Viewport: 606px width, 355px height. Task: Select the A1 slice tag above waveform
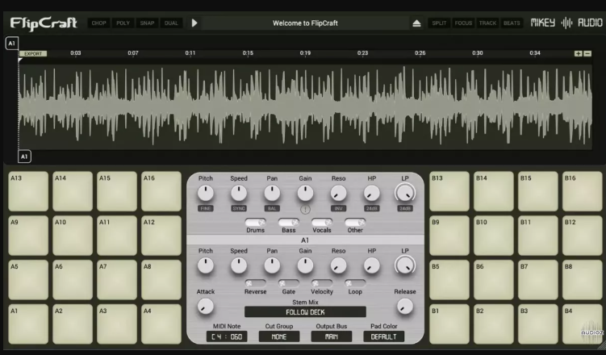click(x=12, y=44)
